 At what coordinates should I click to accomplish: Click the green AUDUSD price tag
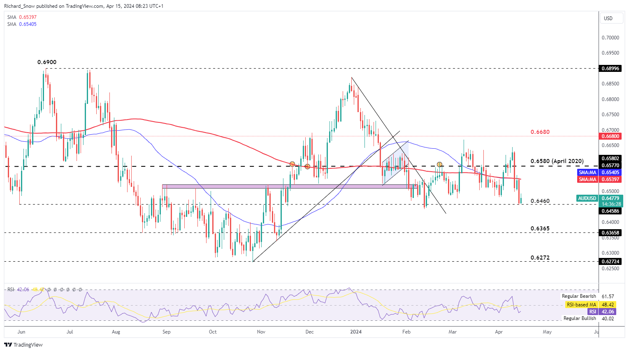pos(587,198)
